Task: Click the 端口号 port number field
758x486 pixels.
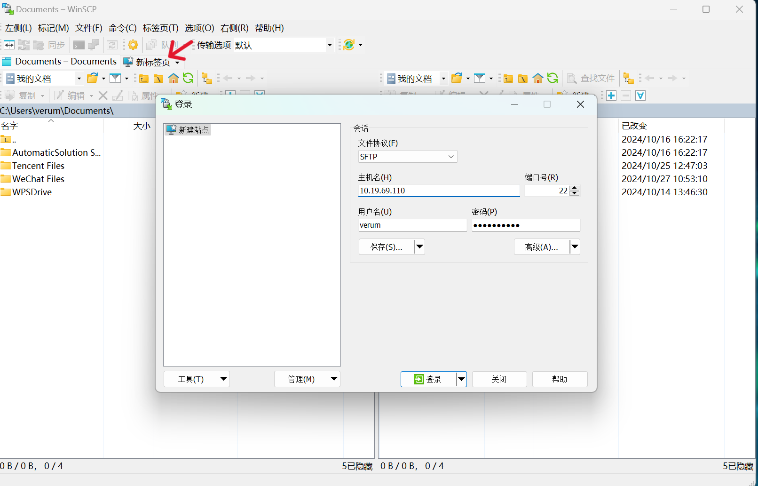Action: click(x=546, y=191)
